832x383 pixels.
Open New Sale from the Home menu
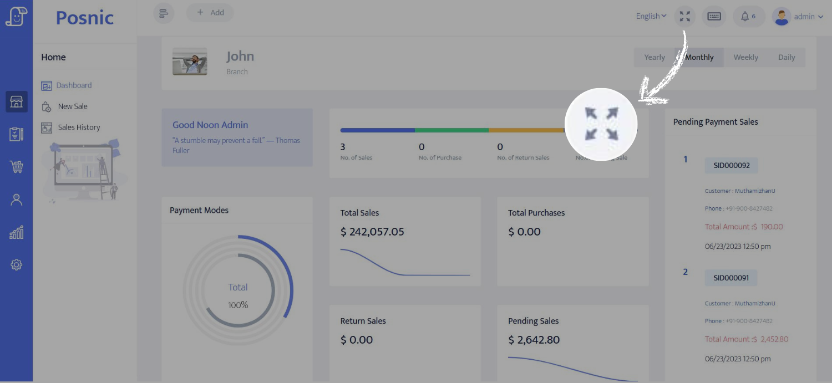click(73, 106)
